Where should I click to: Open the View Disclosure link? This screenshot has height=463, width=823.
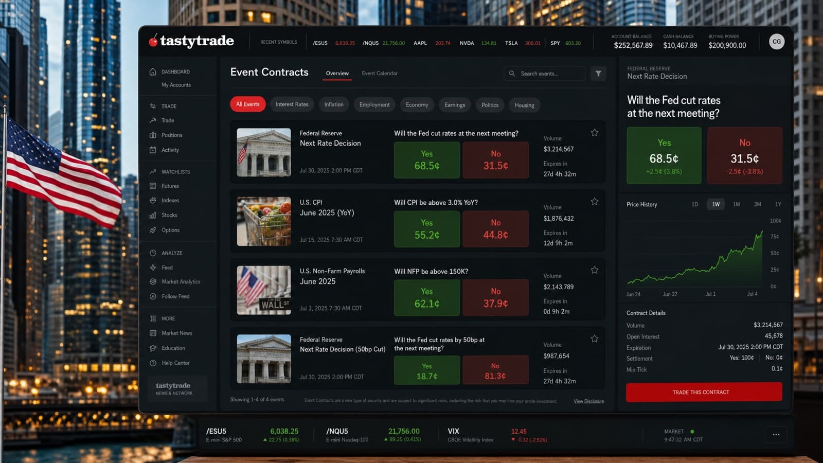[x=589, y=401]
